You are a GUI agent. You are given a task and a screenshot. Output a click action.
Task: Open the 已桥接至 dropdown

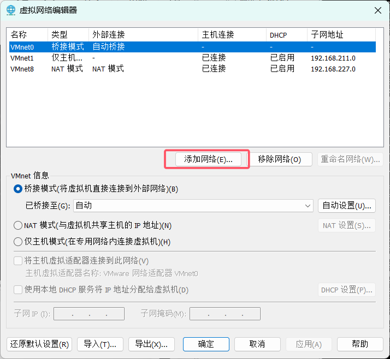point(193,206)
